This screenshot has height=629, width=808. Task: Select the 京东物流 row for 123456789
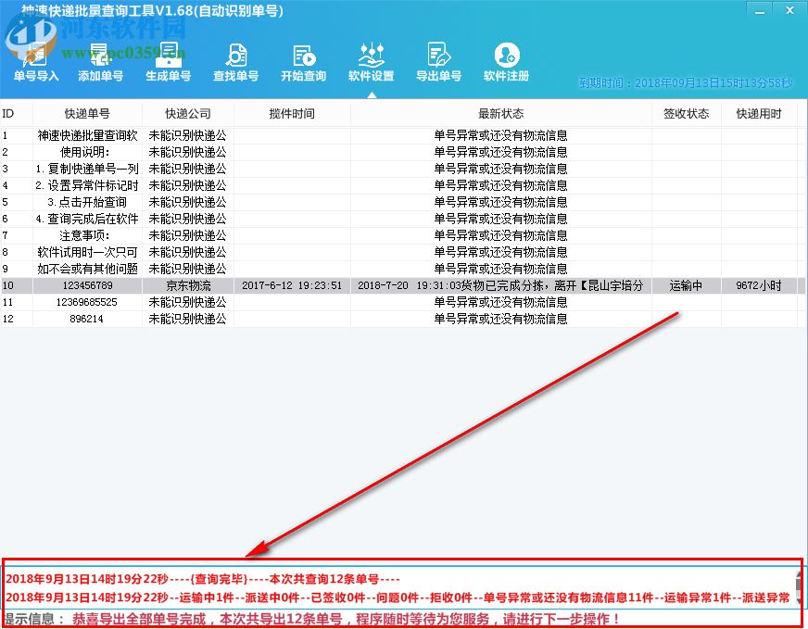click(188, 285)
